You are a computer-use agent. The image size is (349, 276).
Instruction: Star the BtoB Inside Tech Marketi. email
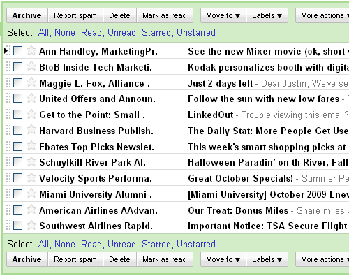pos(31,66)
